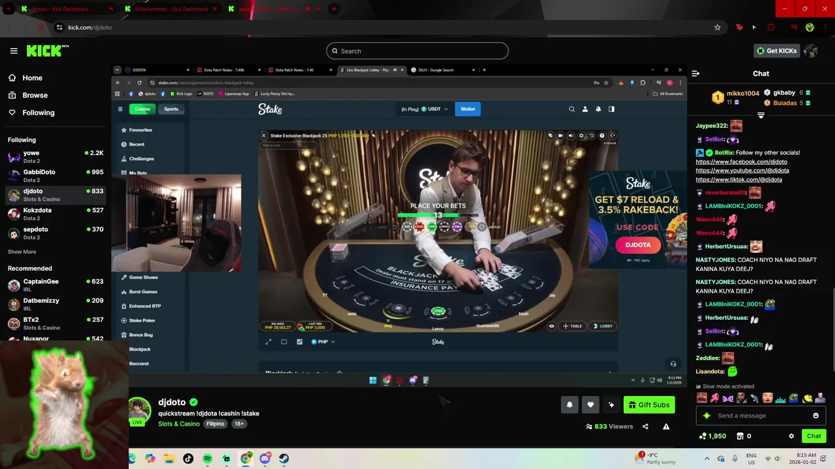Open the volume control in system tray
The width and height of the screenshot is (835, 469).
click(779, 459)
